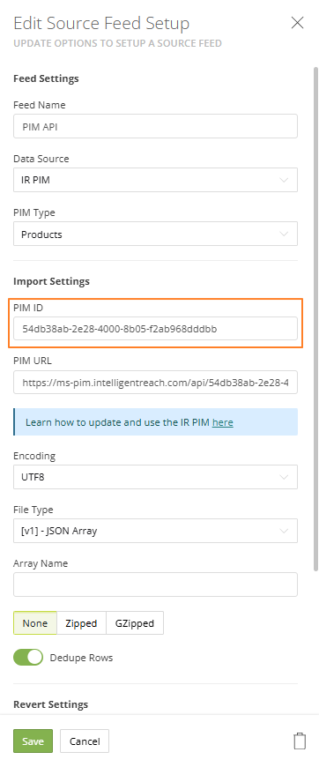The width and height of the screenshot is (319, 767).
Task: Close the Edit Source Feed Setup panel
Action: pyautogui.click(x=298, y=23)
